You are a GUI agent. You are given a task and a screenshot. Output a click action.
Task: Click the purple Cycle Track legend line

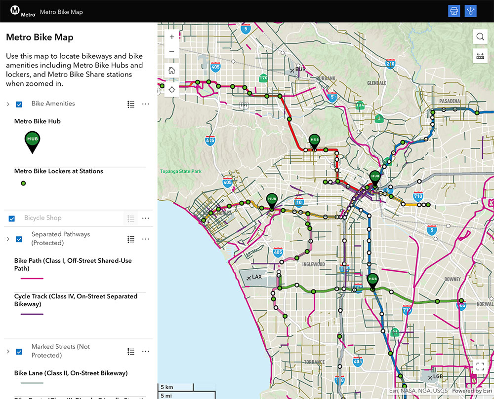[32, 314]
